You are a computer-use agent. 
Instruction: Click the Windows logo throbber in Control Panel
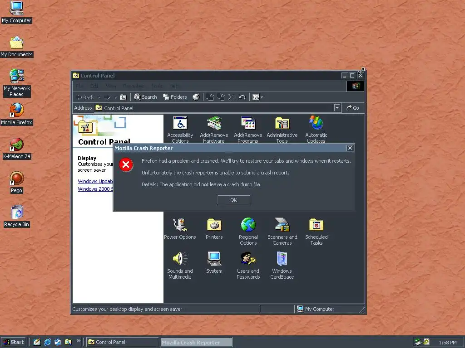356,86
